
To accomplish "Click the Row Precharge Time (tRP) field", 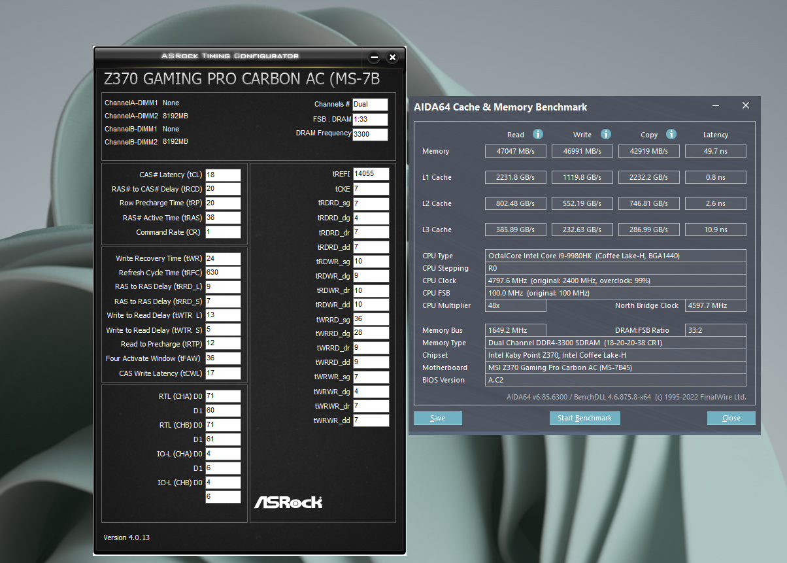I will pos(223,203).
